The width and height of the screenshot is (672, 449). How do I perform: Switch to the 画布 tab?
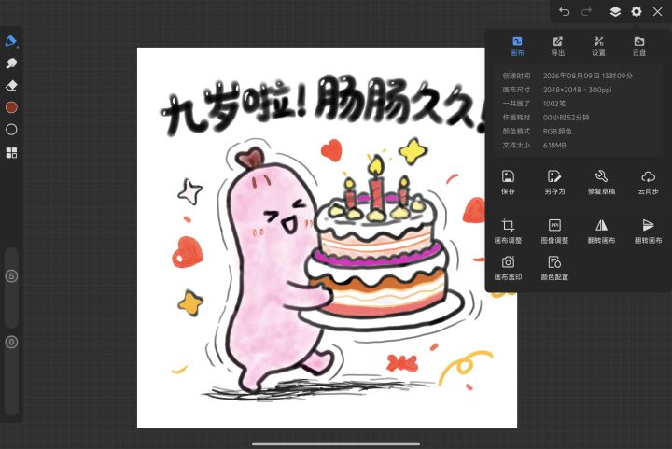click(x=517, y=47)
